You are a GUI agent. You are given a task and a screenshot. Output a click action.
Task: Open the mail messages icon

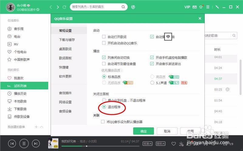pyautogui.click(x=194, y=7)
